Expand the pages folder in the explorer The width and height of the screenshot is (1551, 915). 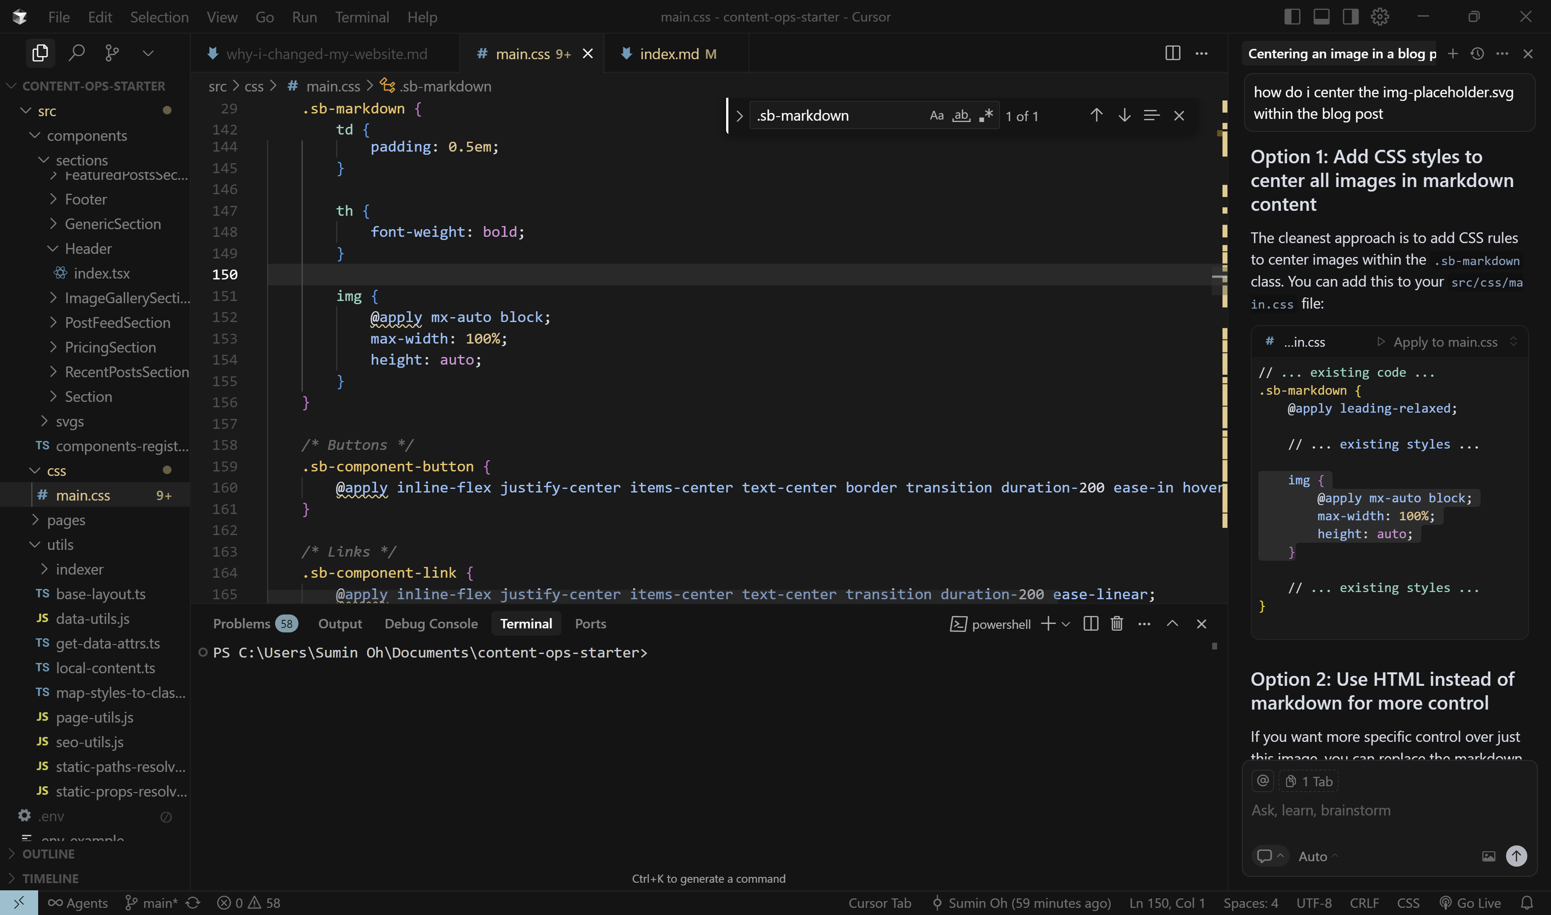click(x=66, y=520)
